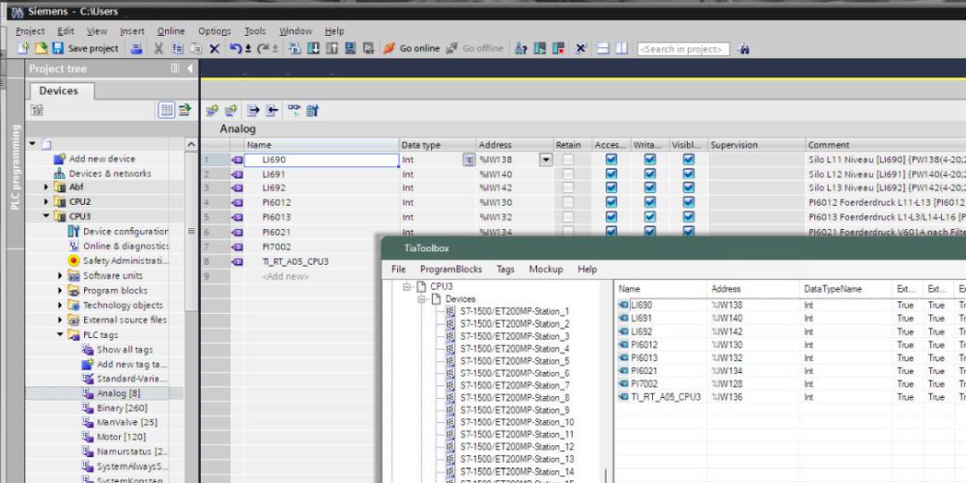966x483 pixels.
Task: Click the Download to device icon
Action: [x=313, y=48]
